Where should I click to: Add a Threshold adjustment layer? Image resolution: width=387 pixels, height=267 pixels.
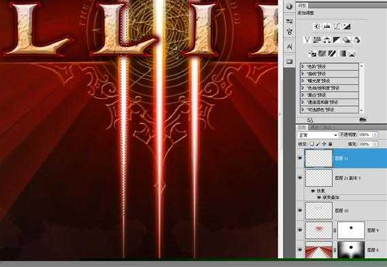point(332,53)
